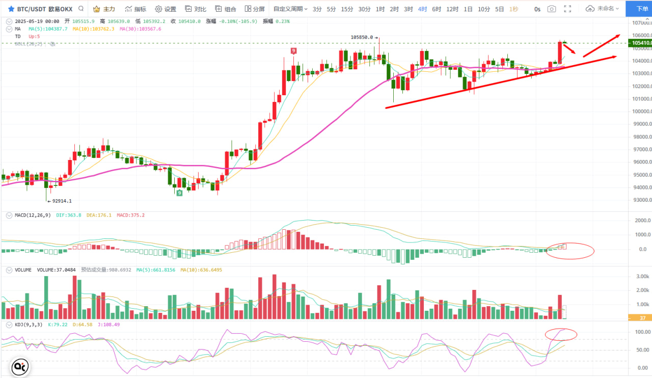Image resolution: width=652 pixels, height=378 pixels.
Task: Switch to the 3时 timeframe
Action: click(409, 9)
